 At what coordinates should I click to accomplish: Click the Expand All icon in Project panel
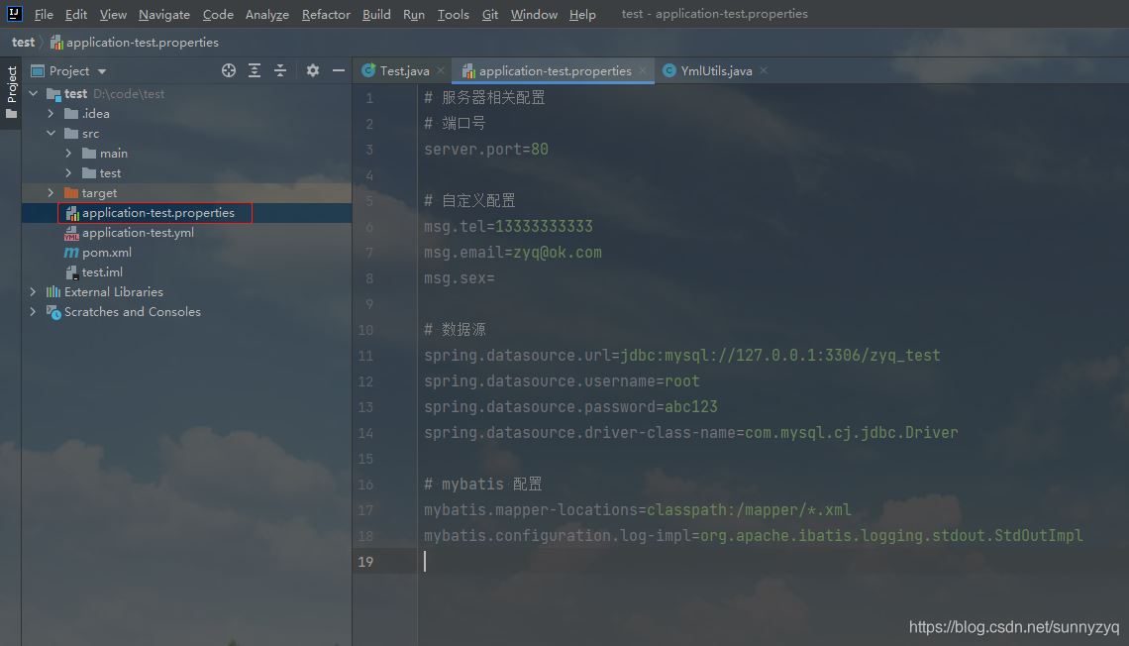click(255, 70)
